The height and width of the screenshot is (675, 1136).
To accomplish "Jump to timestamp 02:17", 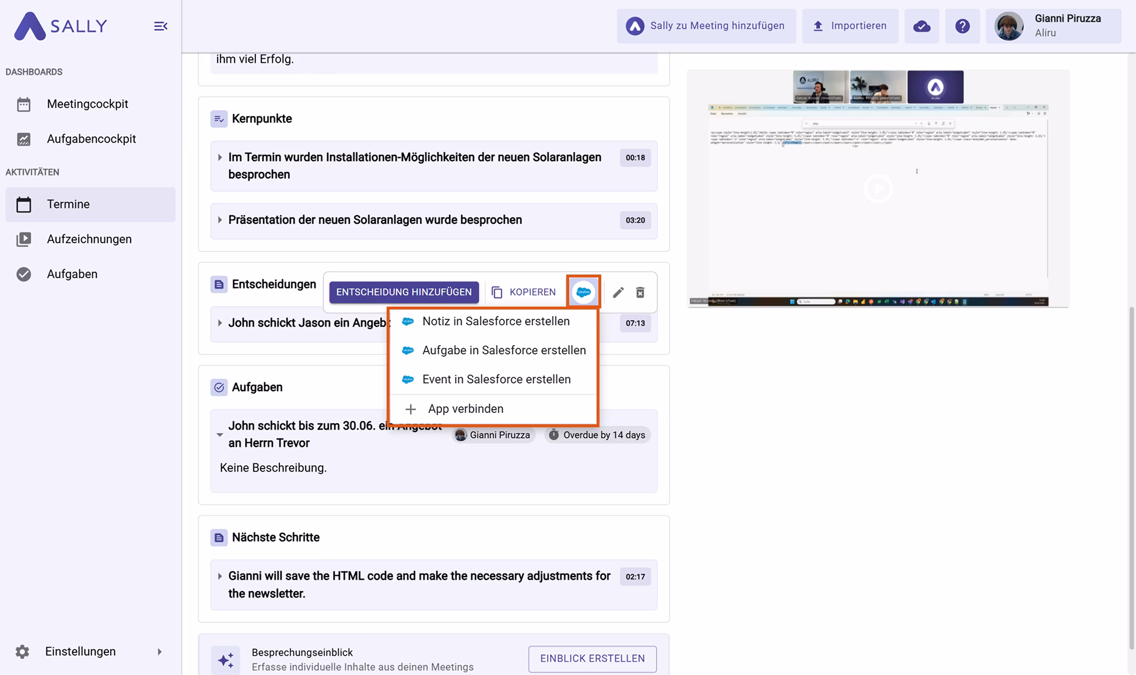I will pos(635,576).
